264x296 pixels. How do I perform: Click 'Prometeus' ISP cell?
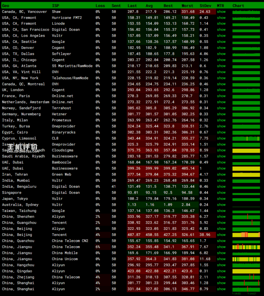[61, 120]
